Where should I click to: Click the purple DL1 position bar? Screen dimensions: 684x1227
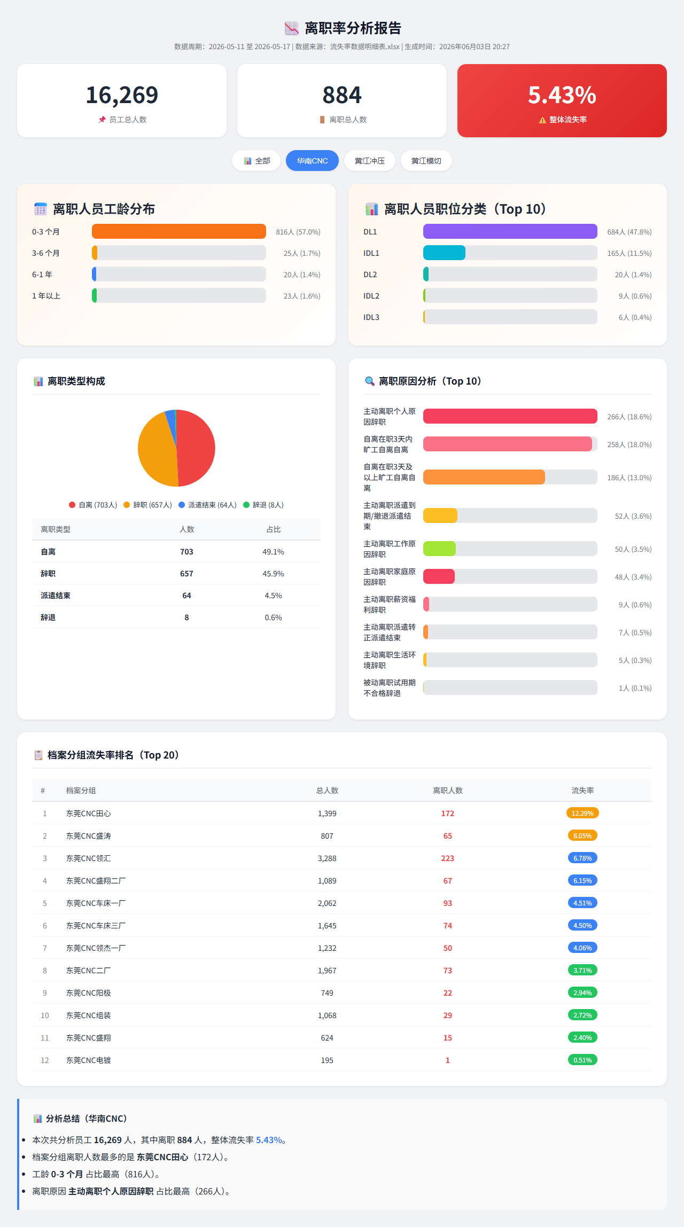[510, 231]
